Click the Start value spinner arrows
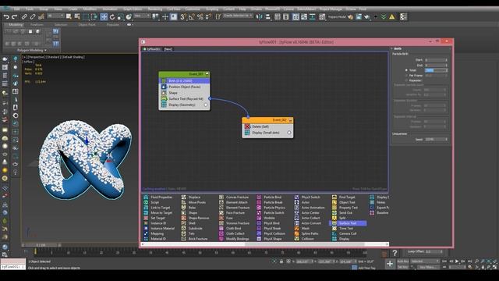The height and width of the screenshot is (281, 499). coord(447,60)
